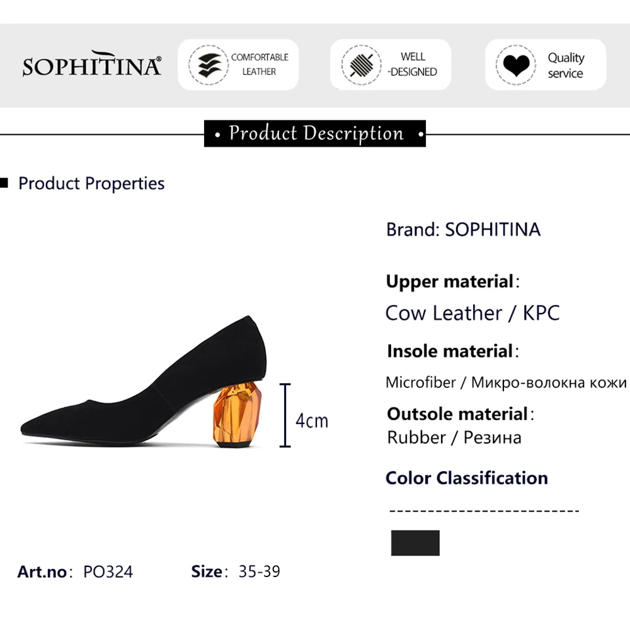
Task: Click the black heart Quality service icon
Action: tap(516, 65)
